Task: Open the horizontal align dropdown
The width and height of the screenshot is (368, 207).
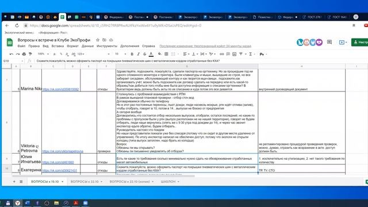Action: point(186,54)
